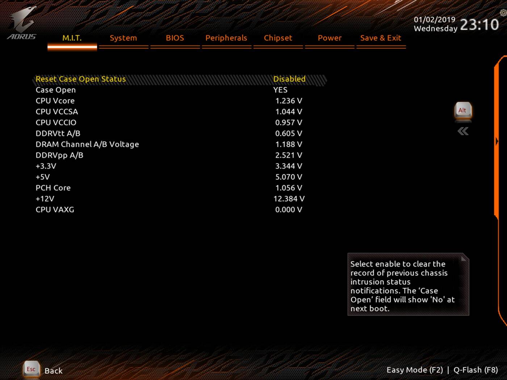This screenshot has height=380, width=507.
Task: Switch to the Power tab
Action: point(329,38)
